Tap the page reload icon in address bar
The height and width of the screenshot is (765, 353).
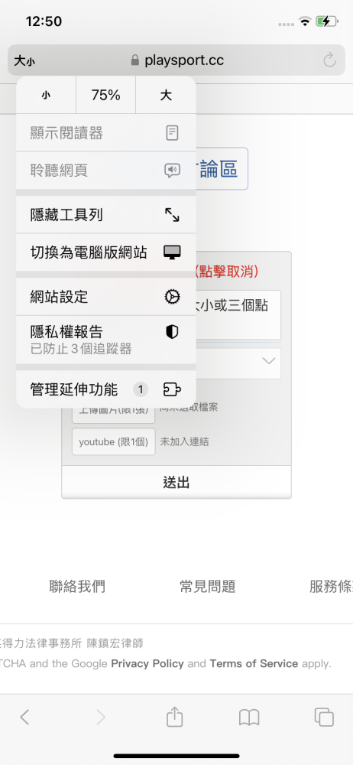[x=329, y=60]
